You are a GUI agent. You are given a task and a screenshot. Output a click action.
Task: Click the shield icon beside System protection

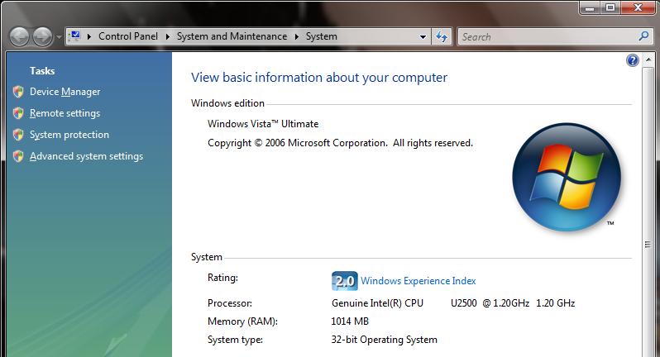click(18, 134)
